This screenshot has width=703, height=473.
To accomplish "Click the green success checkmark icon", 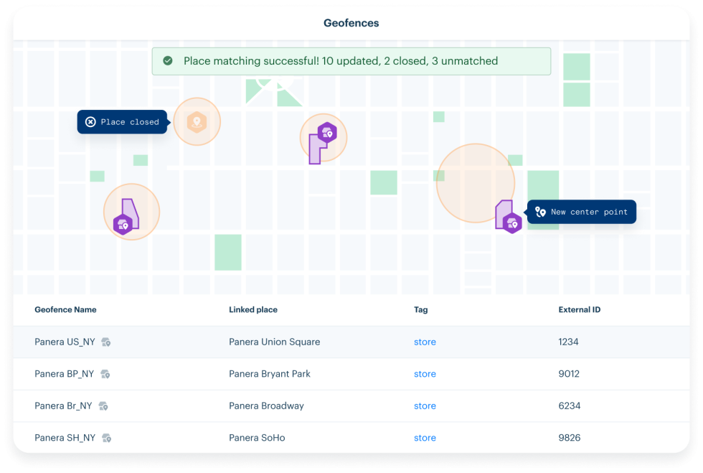I will 168,61.
